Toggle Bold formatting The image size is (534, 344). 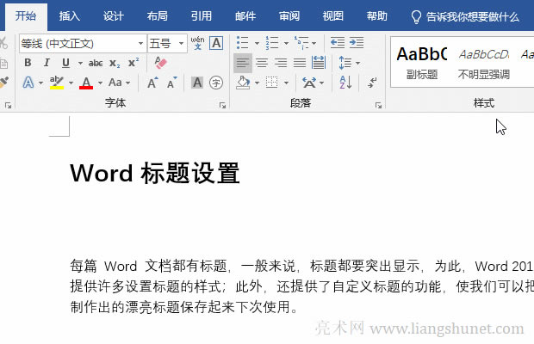pos(28,63)
